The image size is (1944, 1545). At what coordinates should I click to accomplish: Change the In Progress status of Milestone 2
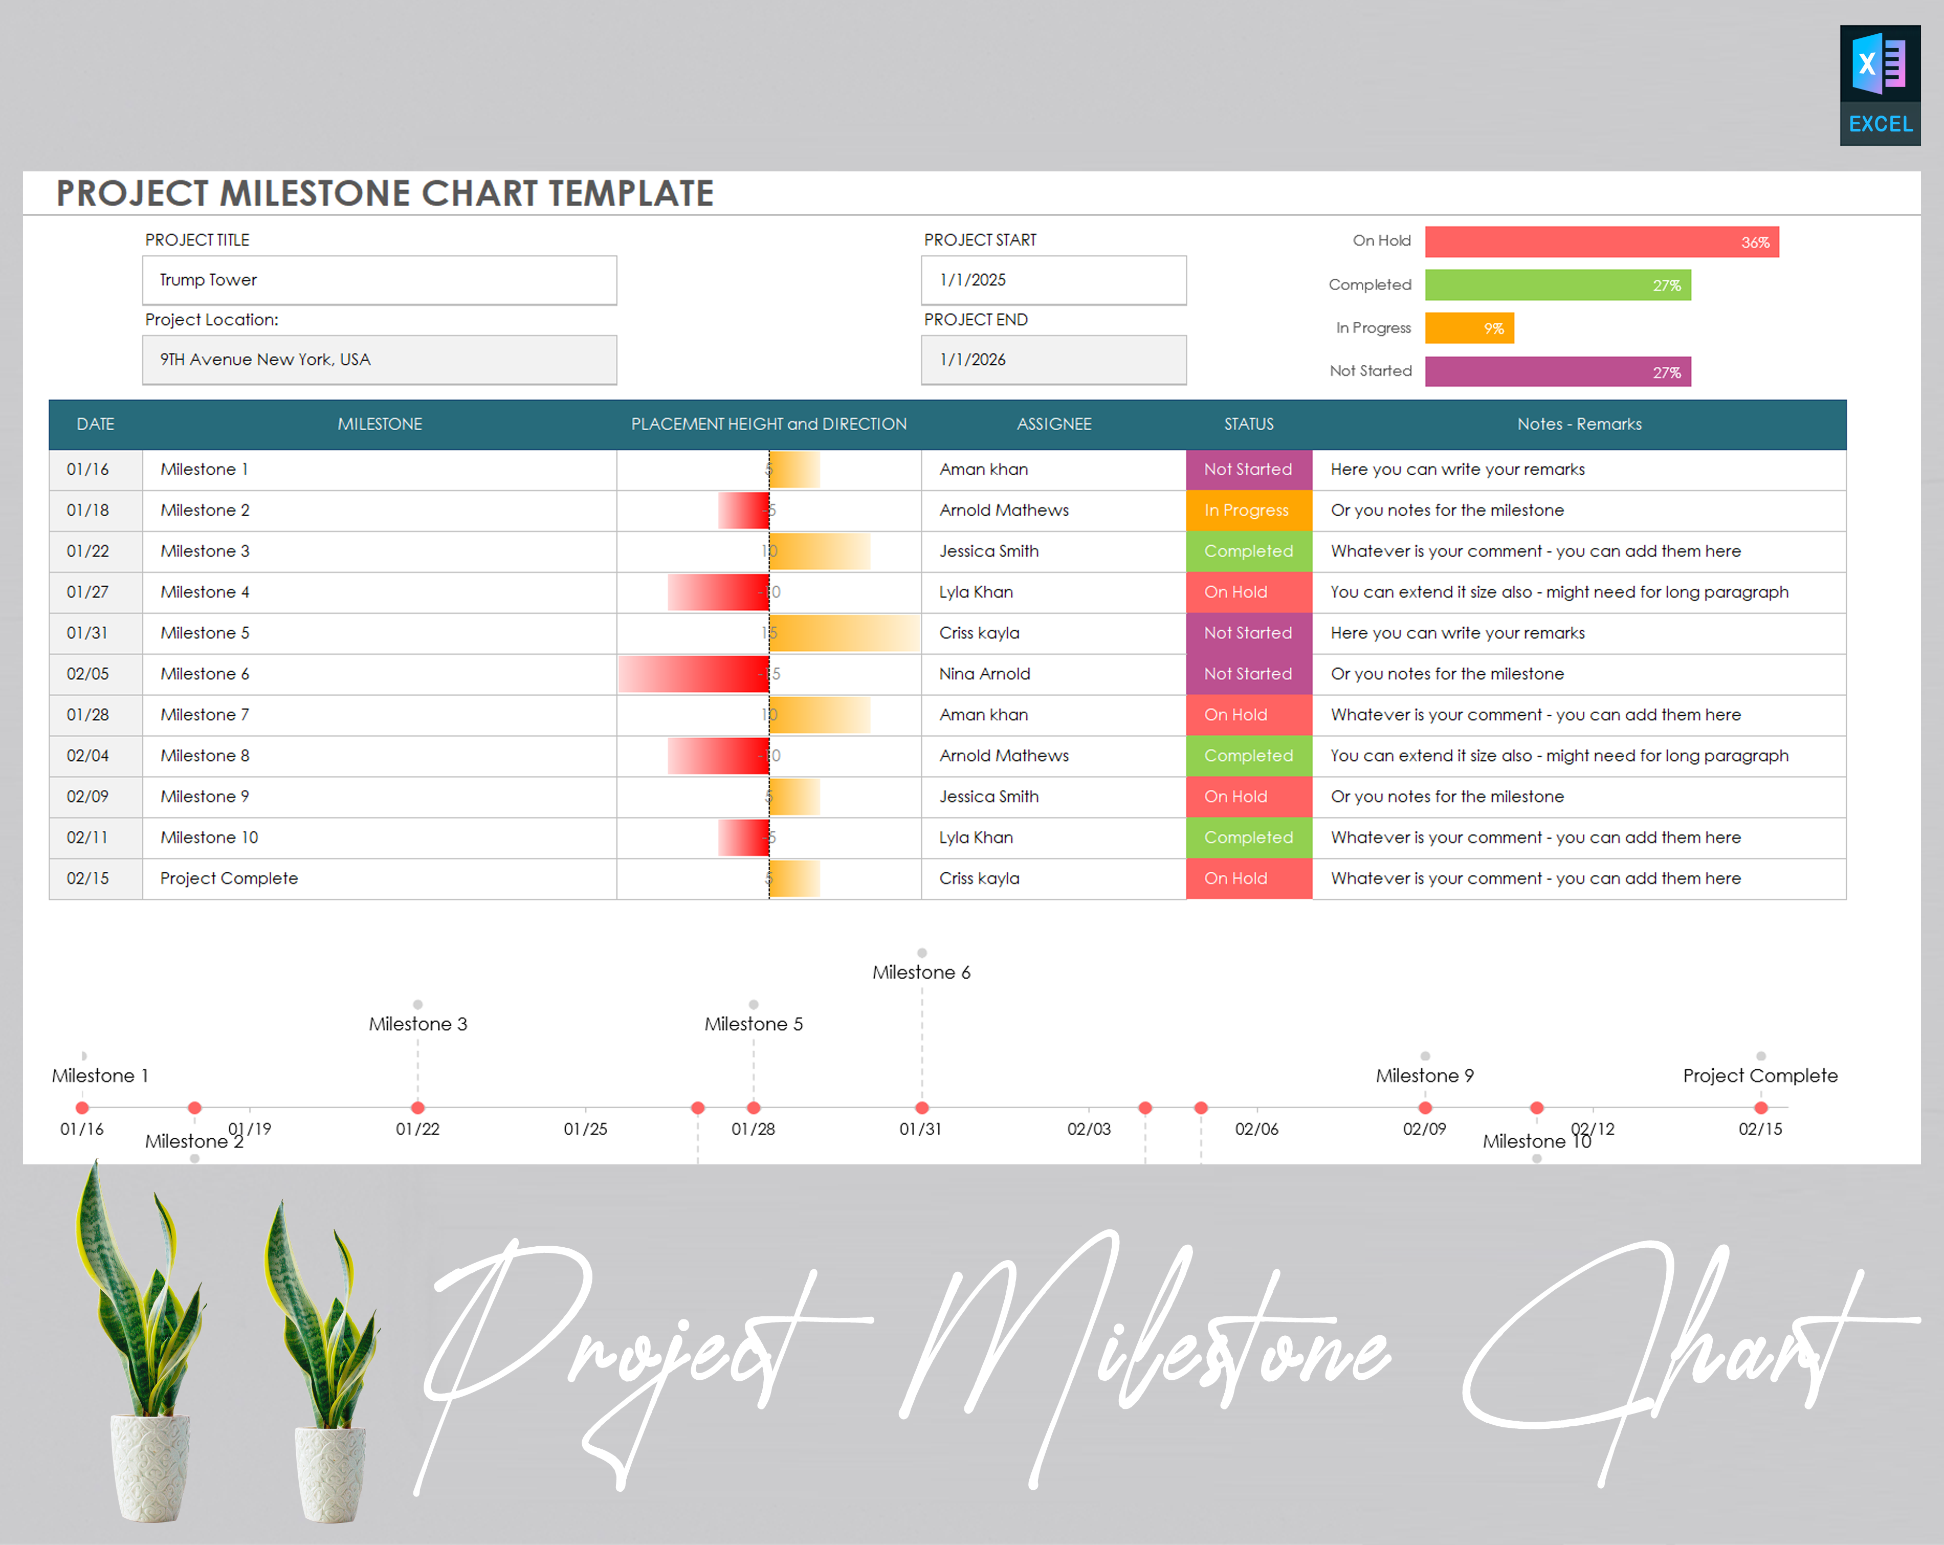(x=1249, y=510)
